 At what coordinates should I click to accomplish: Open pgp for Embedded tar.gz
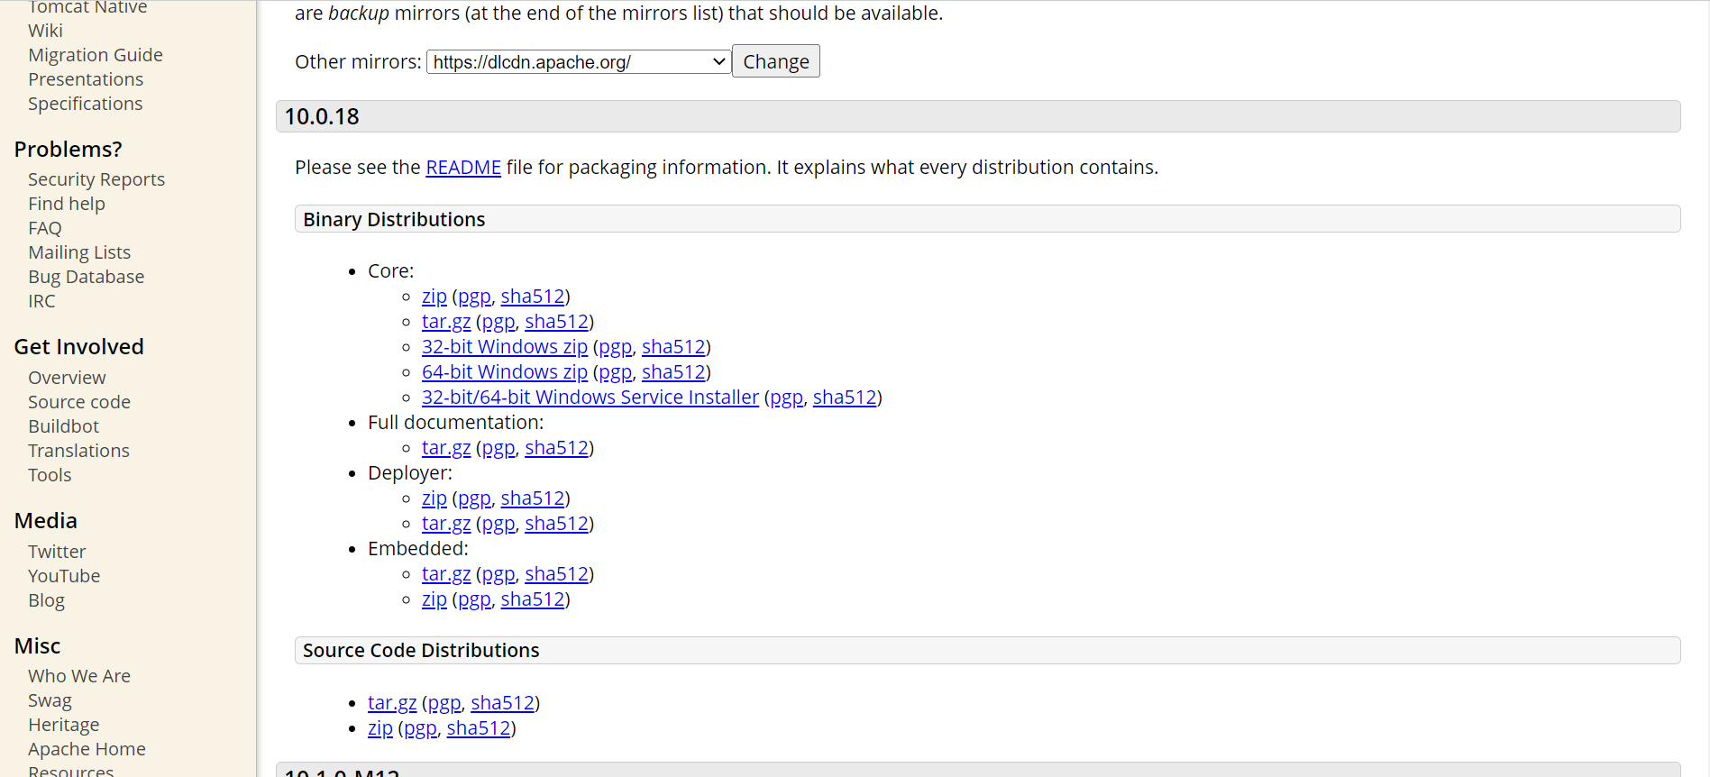click(x=498, y=574)
